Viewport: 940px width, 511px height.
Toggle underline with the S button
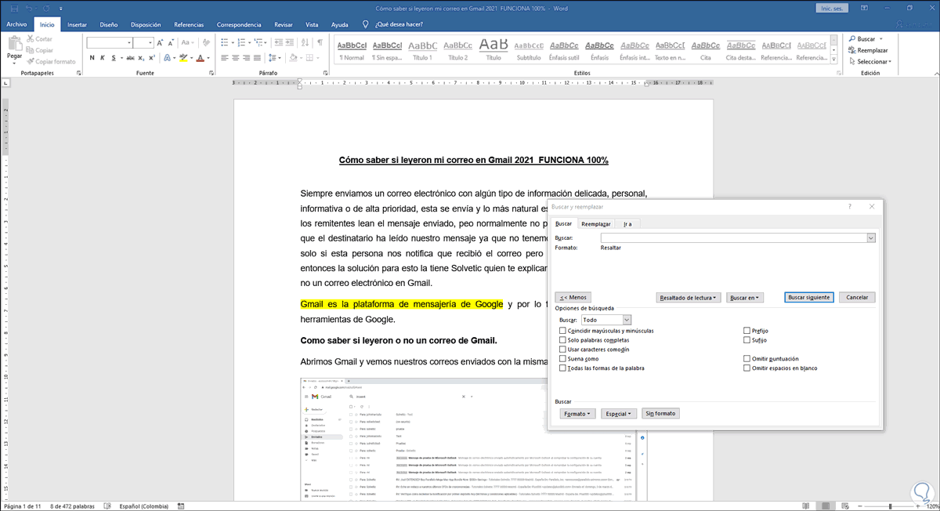(114, 58)
